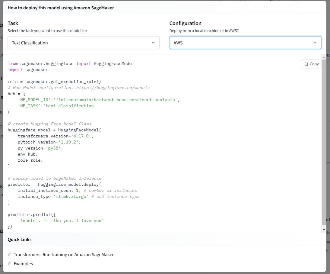The height and width of the screenshot is (274, 330).
Task: Click the scrollbar down arrow below the code
Action: tap(323, 230)
